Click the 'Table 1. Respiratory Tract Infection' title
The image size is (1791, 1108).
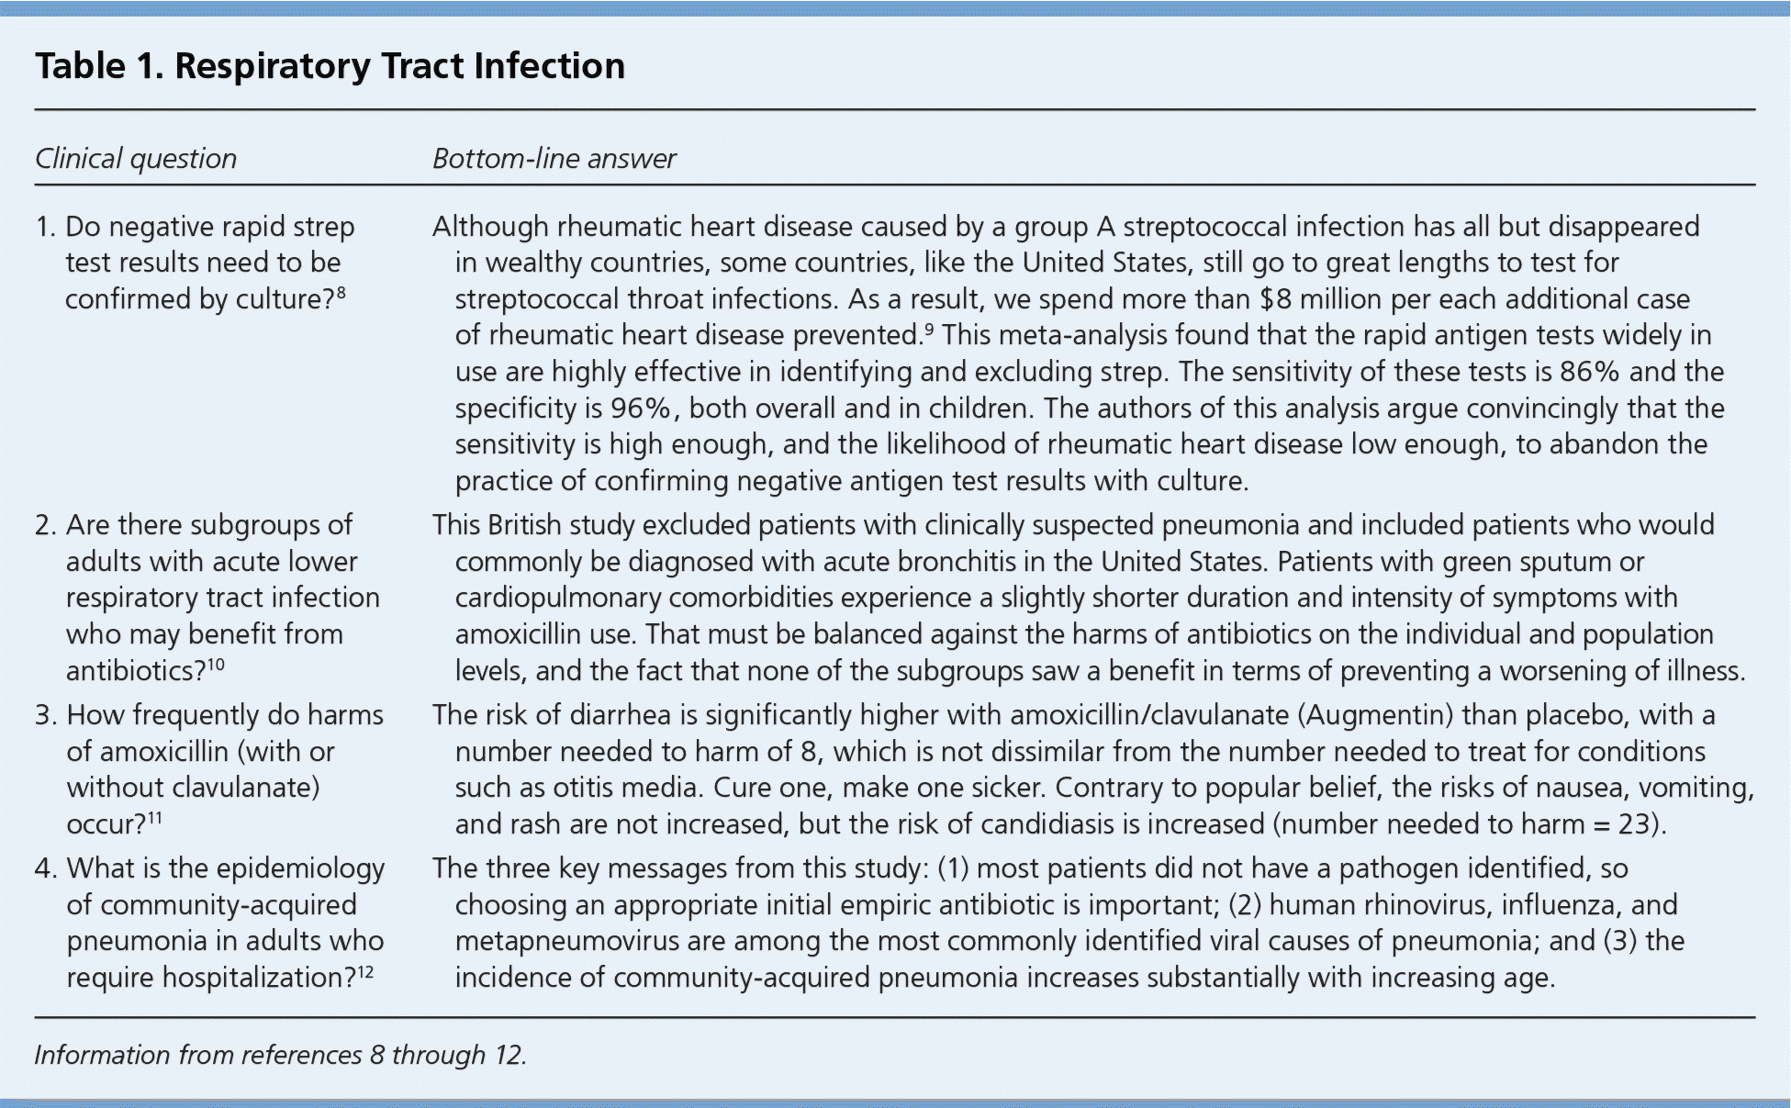(x=330, y=66)
